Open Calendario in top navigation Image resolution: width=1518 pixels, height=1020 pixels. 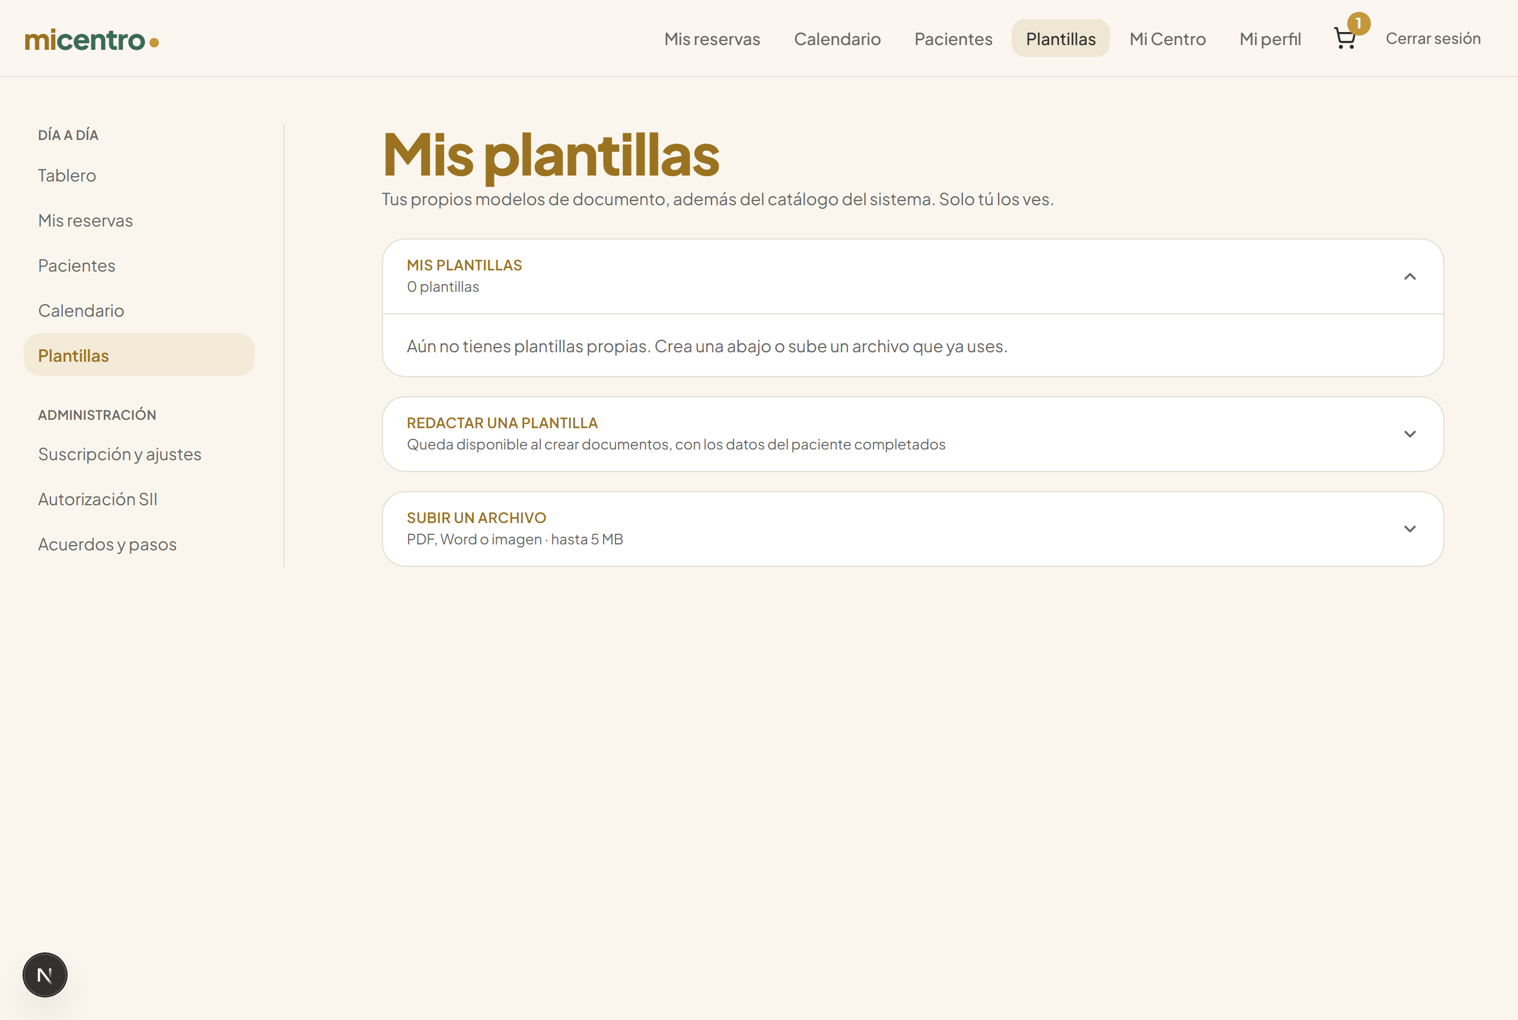pos(837,39)
